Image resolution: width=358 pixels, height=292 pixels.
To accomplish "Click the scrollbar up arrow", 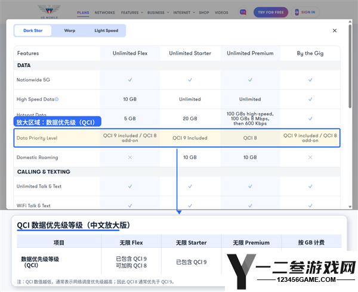I will click(x=350, y=21).
